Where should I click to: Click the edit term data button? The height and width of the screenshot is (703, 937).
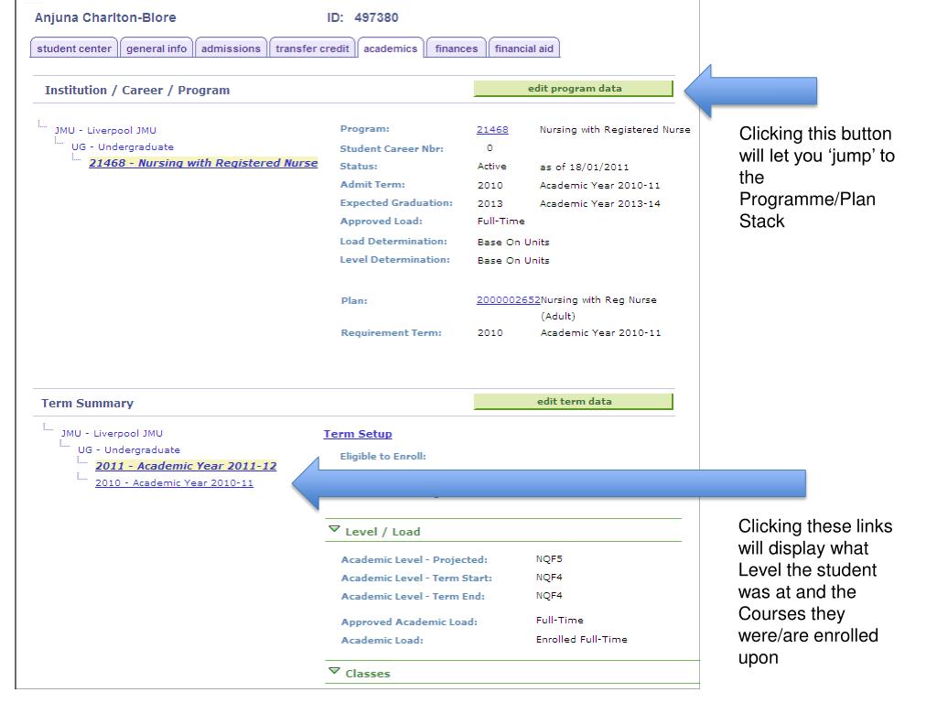[574, 402]
